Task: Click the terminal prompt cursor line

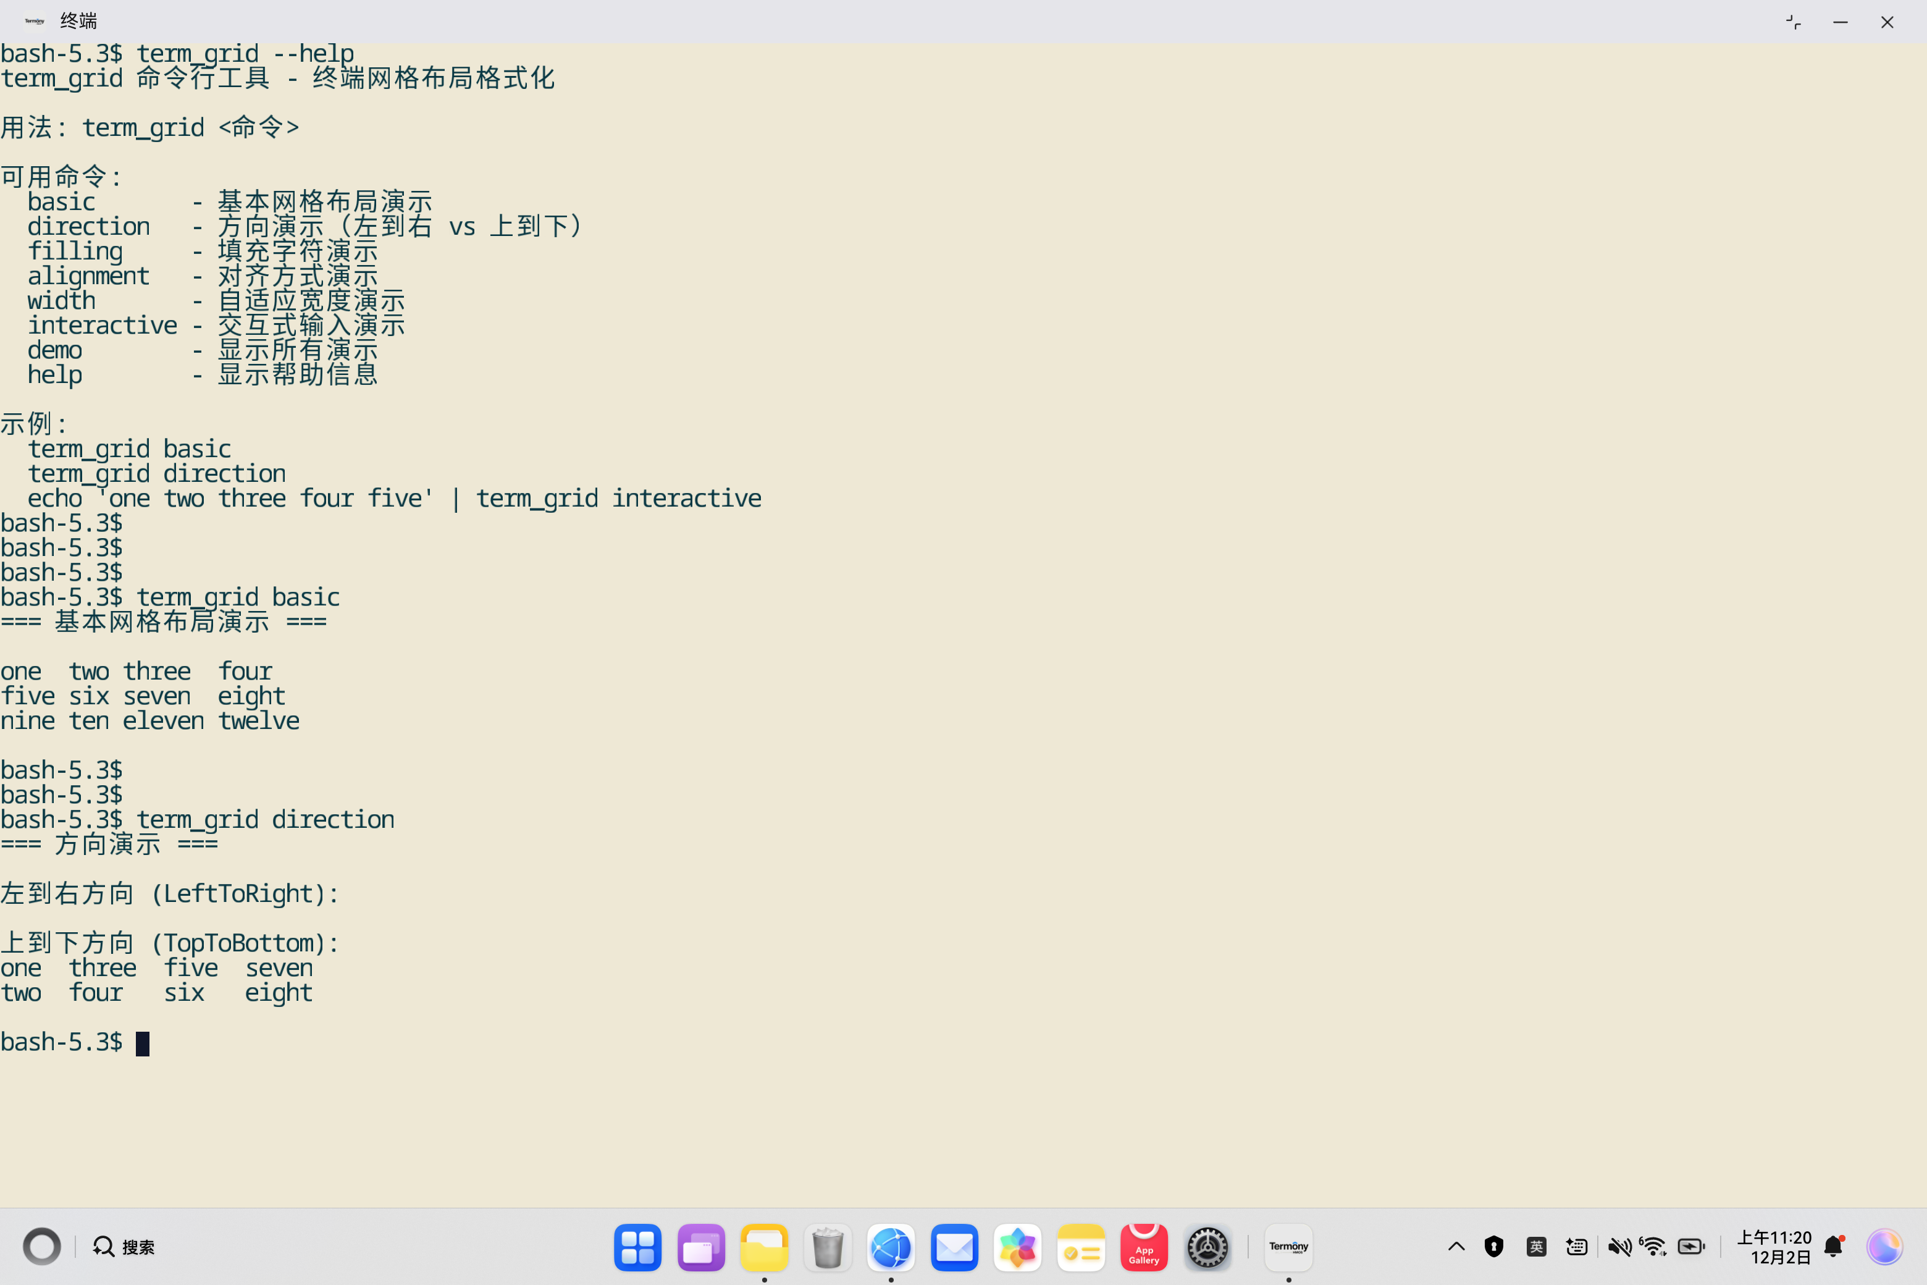Action: tap(143, 1043)
